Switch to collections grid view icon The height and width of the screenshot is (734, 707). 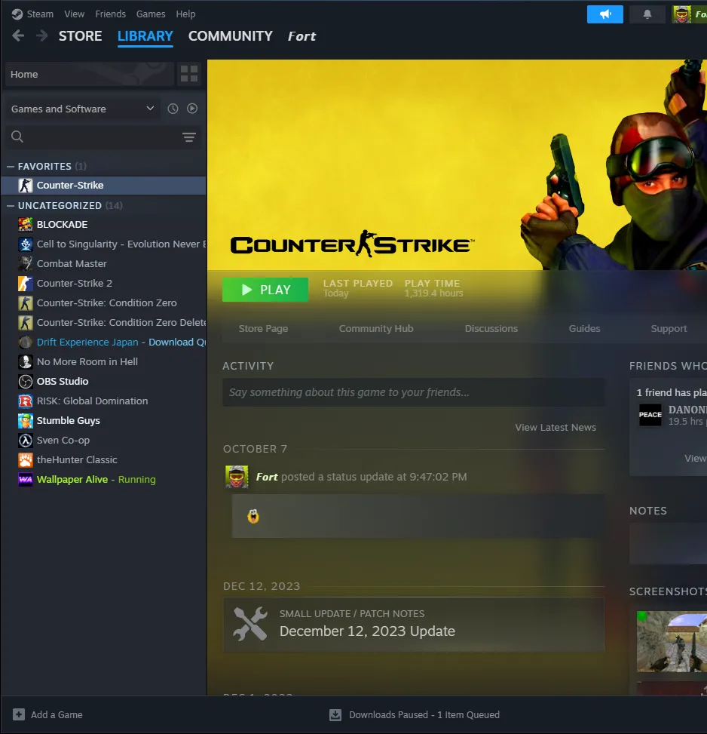point(189,74)
